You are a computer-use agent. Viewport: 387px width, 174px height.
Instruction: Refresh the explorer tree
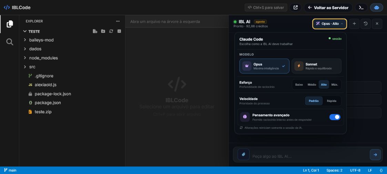(111, 31)
